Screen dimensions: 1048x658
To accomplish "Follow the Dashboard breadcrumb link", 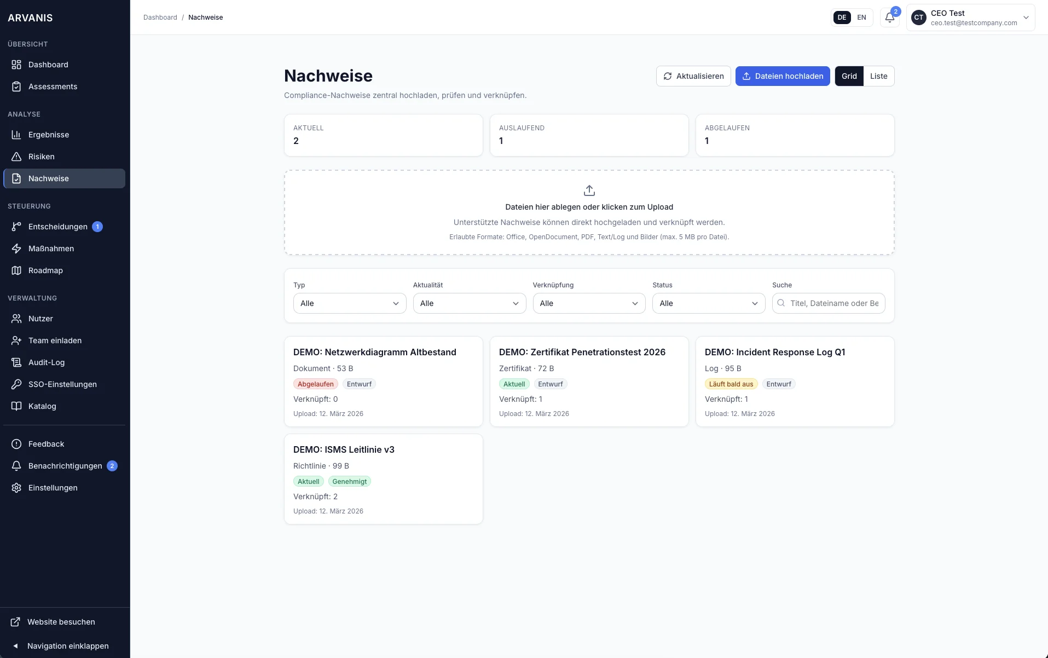I will click(x=160, y=17).
